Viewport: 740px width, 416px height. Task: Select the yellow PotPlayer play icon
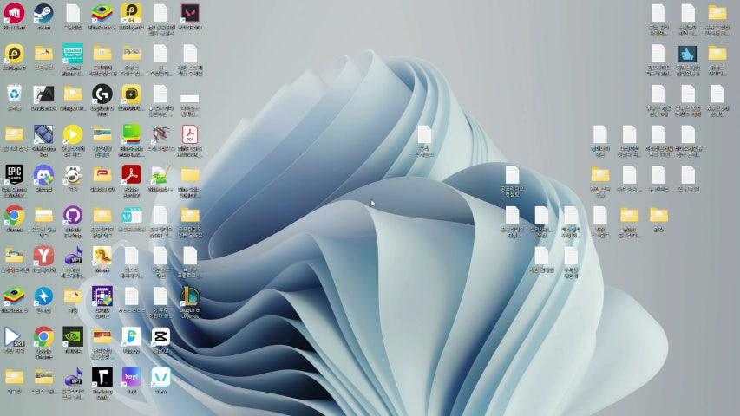(x=73, y=134)
